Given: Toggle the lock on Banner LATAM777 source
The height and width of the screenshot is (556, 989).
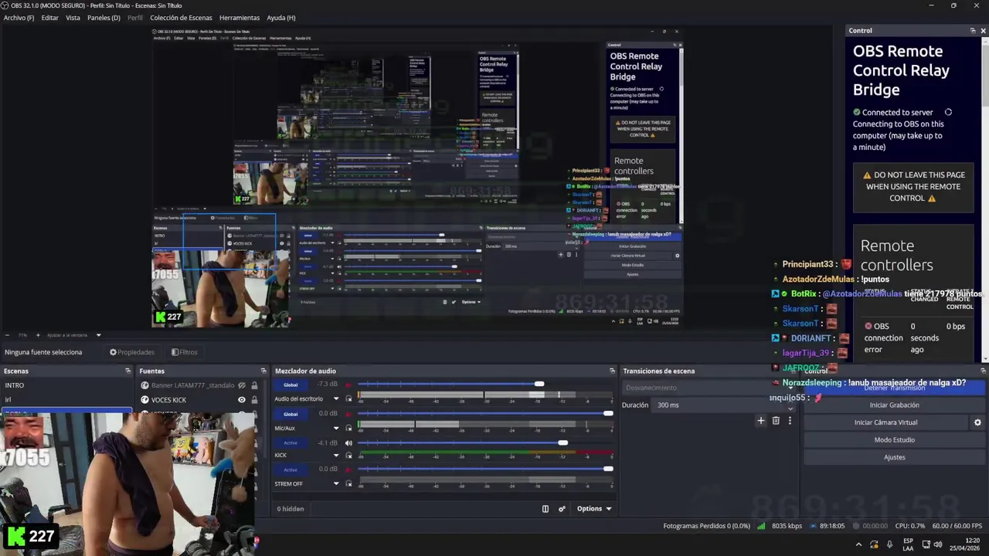Looking at the screenshot, I should pos(254,385).
